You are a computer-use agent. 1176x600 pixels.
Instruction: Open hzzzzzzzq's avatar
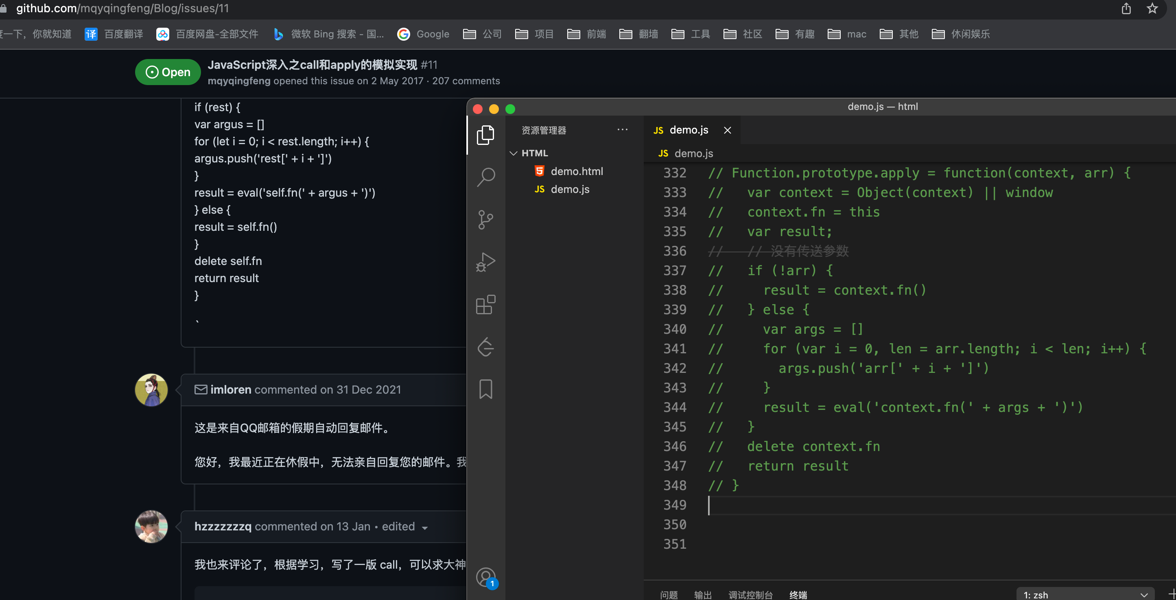151,526
